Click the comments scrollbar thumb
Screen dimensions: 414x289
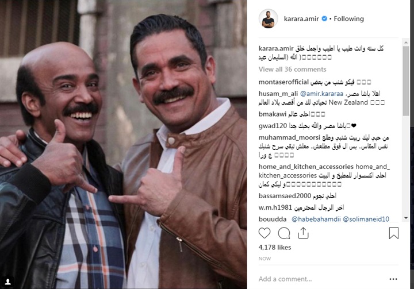pyautogui.click(x=406, y=81)
